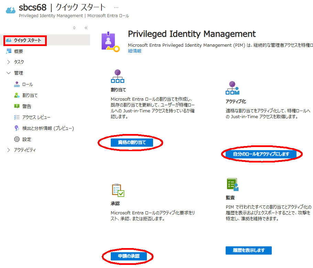
Task: Click the ロール hierarchy icon in sidebar
Action: [17, 84]
